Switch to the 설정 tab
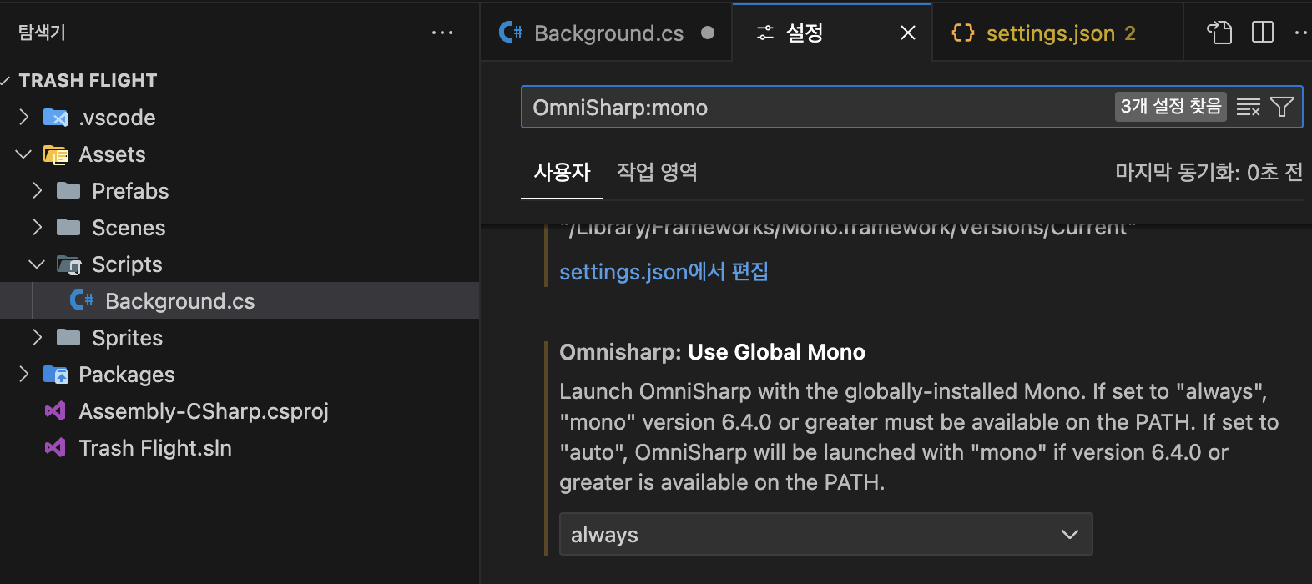Image resolution: width=1312 pixels, height=584 pixels. 832,33
